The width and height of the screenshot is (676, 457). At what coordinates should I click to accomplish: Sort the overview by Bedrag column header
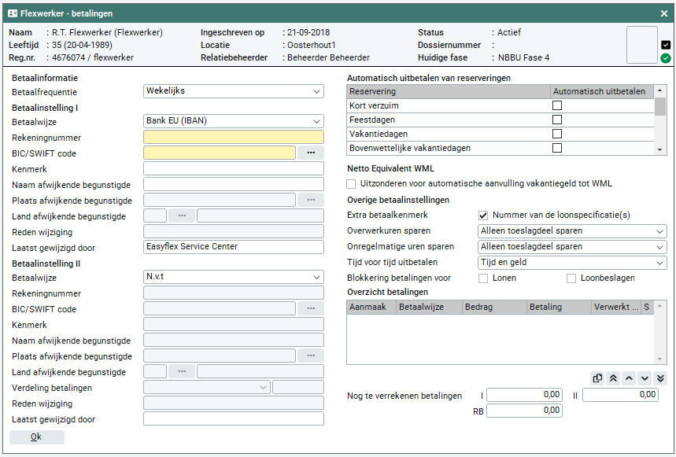494,308
